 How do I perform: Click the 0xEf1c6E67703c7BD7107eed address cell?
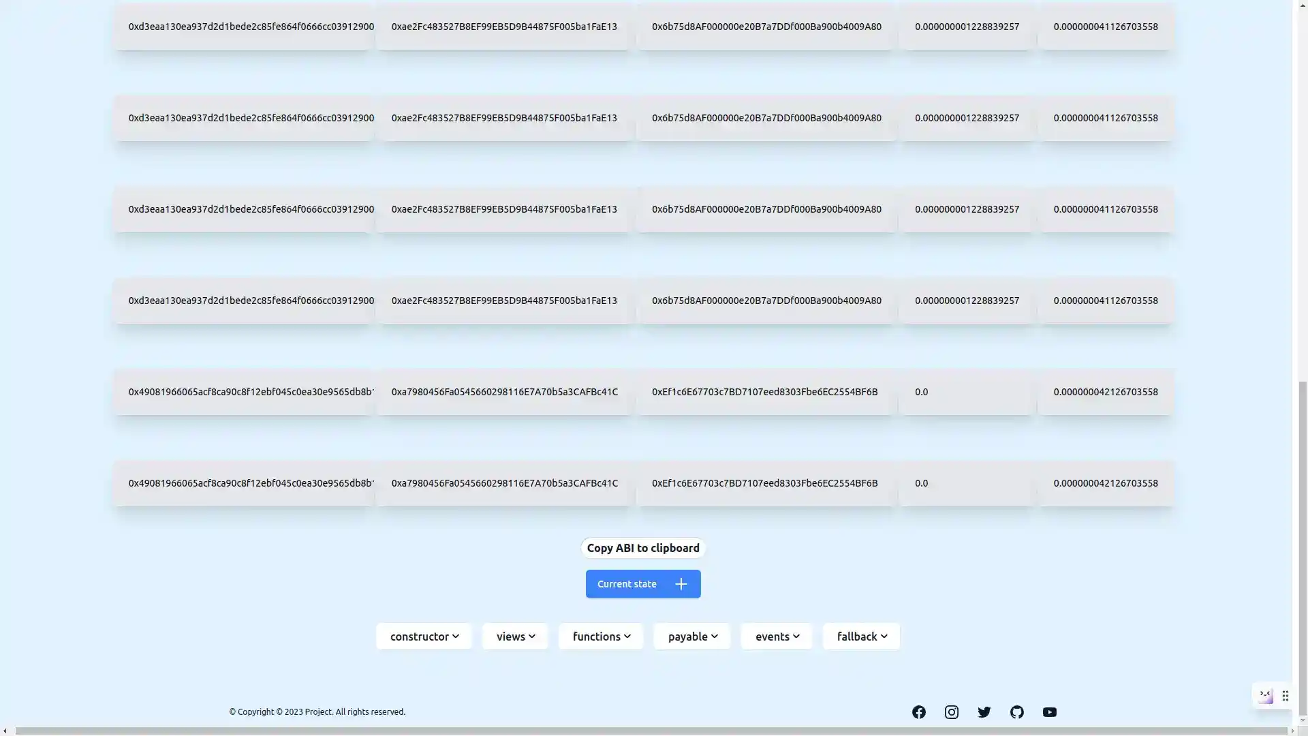pos(765,392)
